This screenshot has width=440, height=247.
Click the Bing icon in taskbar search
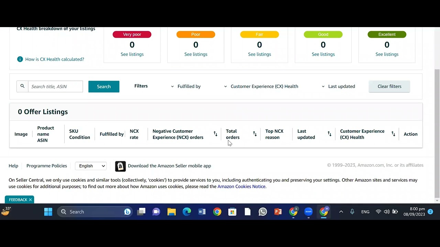[x=127, y=212]
